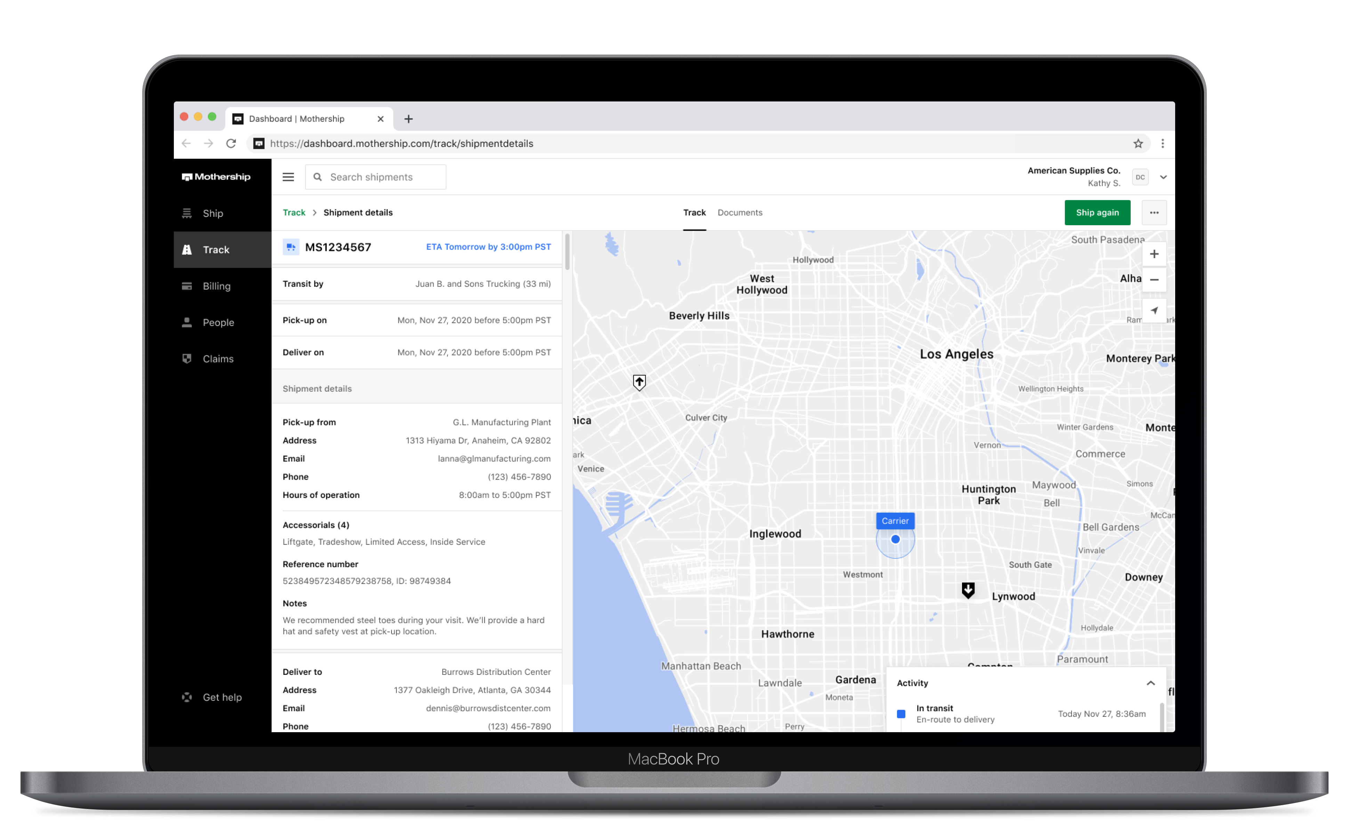Select the Track tab above the map

click(694, 213)
